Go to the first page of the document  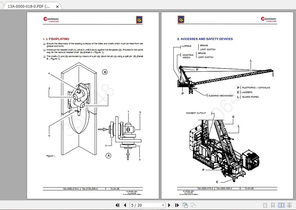117,205
